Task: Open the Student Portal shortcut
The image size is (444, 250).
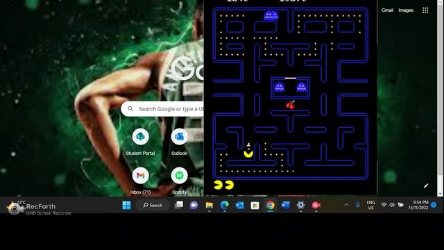Action: click(x=140, y=142)
